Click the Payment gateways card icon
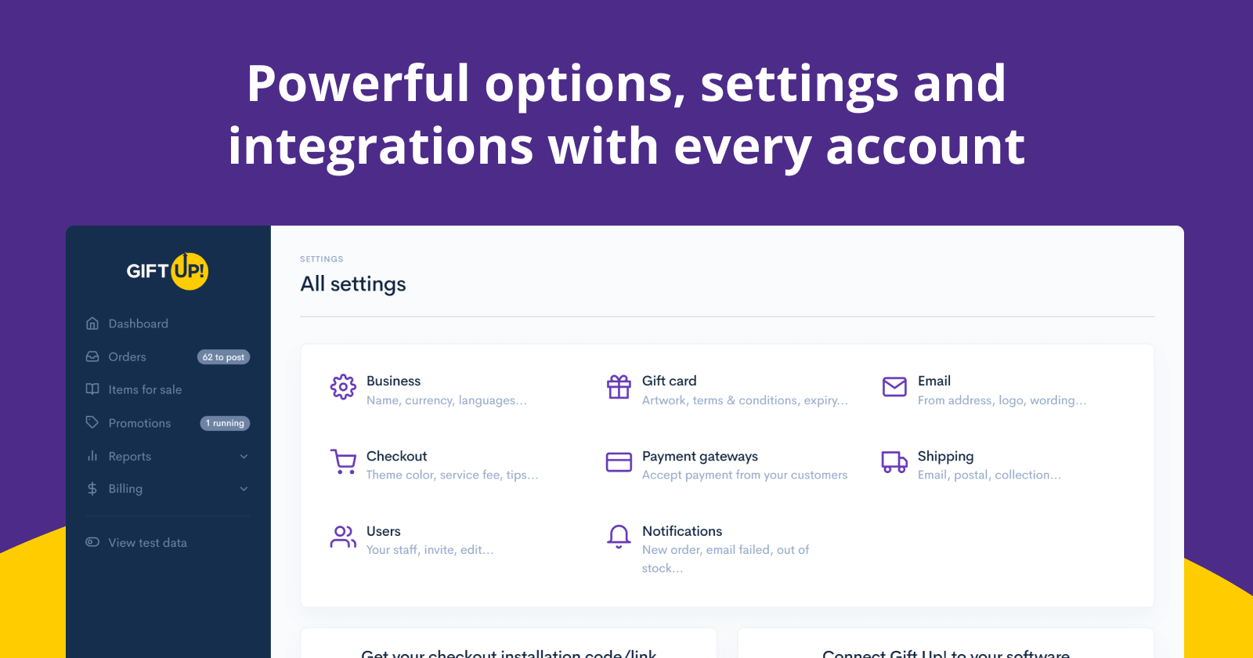Image resolution: width=1253 pixels, height=658 pixels. point(619,462)
